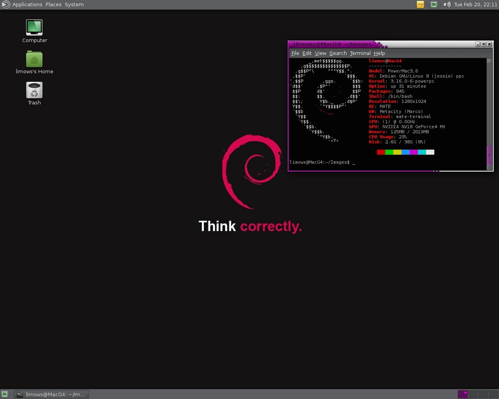The height and width of the screenshot is (399, 499).
Task: Close the terminal window
Action: coord(490,44)
